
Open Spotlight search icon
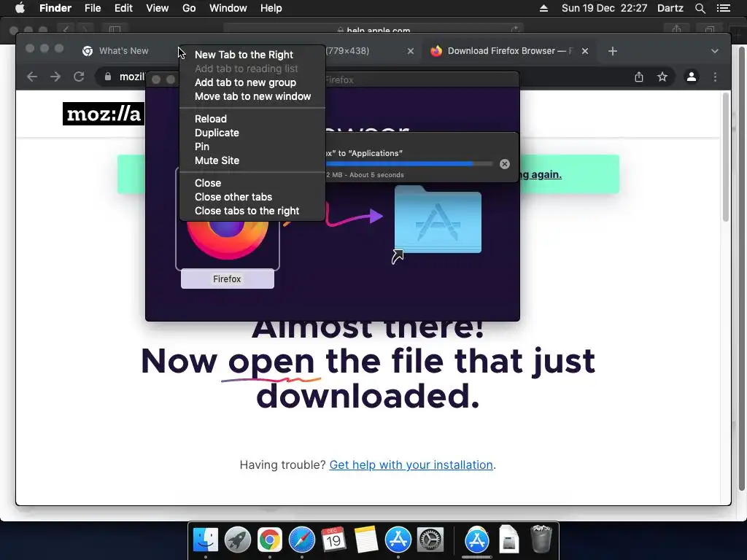pos(700,8)
